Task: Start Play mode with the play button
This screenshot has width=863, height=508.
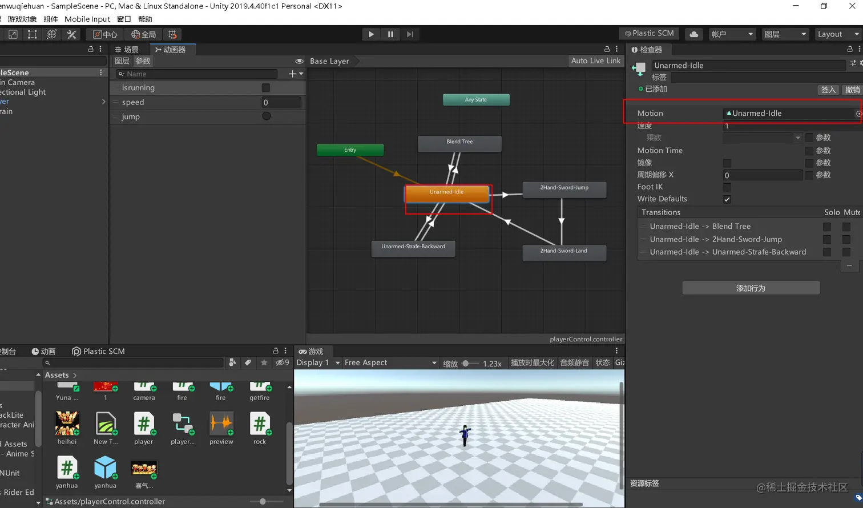Action: pos(371,34)
